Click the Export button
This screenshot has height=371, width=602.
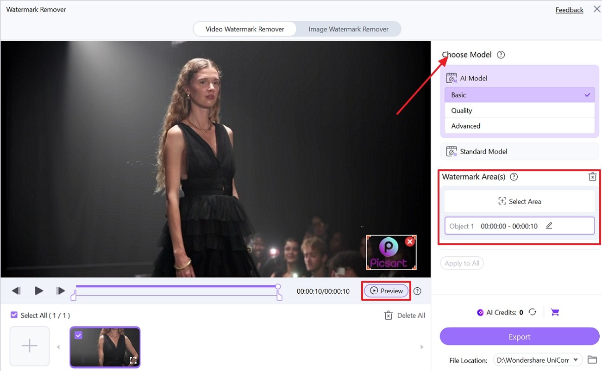coord(519,336)
